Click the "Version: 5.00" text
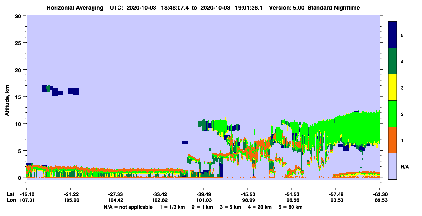 286,7
